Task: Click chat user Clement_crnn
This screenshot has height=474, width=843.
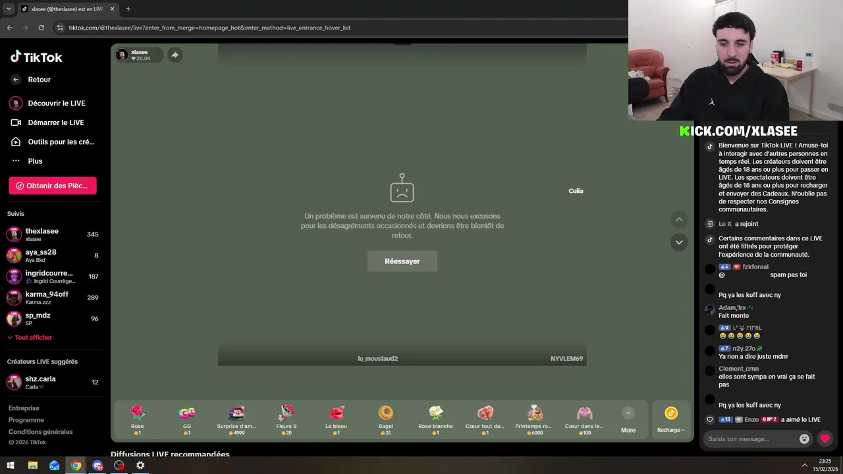Action: [x=738, y=369]
